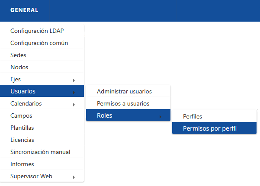Open Permisos a usuarios option
The height and width of the screenshot is (186, 260).
[x=123, y=103]
